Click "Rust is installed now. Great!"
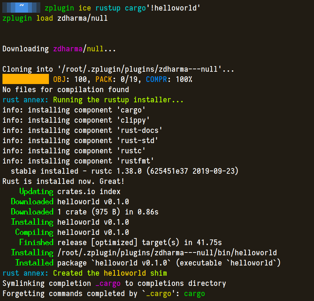Image resolution: width=314 pixels, height=301 pixels. coord(63,181)
